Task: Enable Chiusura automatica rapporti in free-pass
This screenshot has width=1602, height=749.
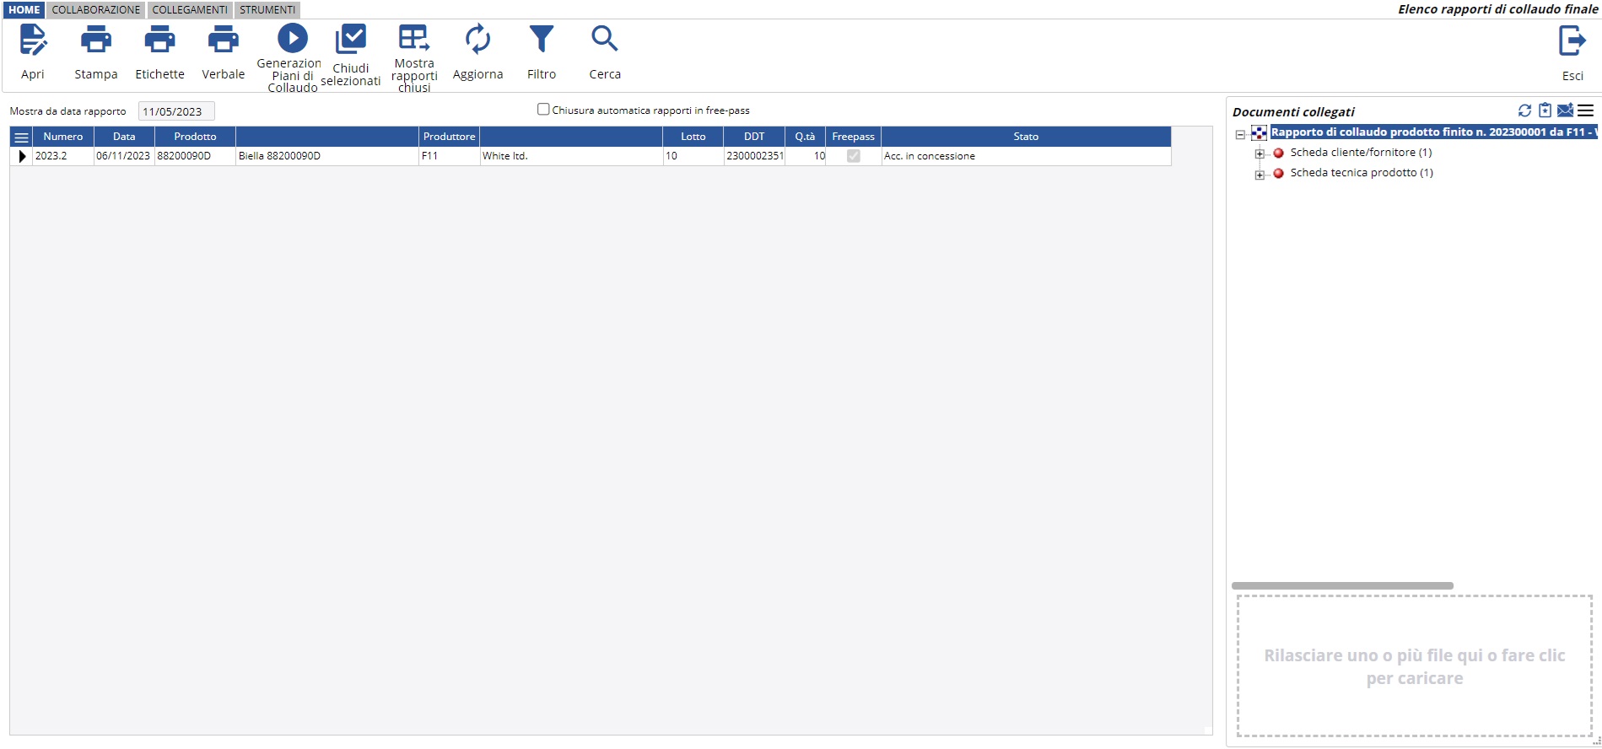Action: coord(543,110)
